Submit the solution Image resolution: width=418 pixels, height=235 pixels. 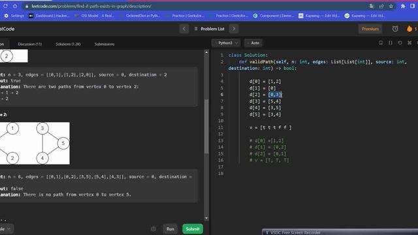[x=193, y=229]
